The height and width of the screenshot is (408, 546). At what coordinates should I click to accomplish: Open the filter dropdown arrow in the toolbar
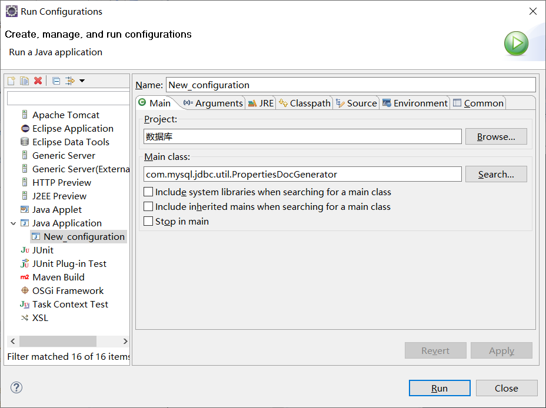pyautogui.click(x=82, y=81)
